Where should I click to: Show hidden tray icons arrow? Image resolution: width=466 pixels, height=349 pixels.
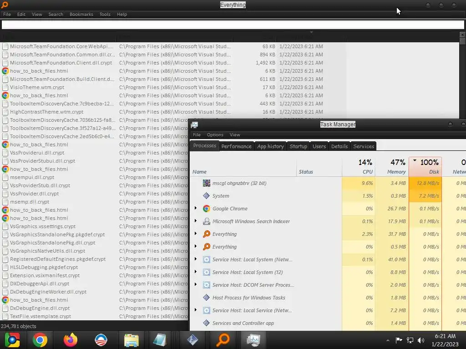pyautogui.click(x=388, y=340)
